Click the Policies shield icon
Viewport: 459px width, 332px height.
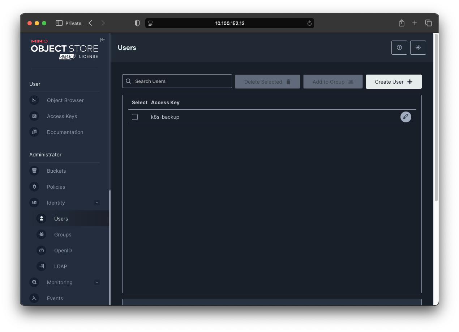pos(34,186)
